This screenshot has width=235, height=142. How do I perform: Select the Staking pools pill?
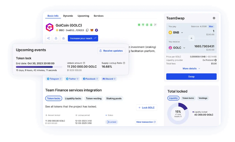coord(114,98)
